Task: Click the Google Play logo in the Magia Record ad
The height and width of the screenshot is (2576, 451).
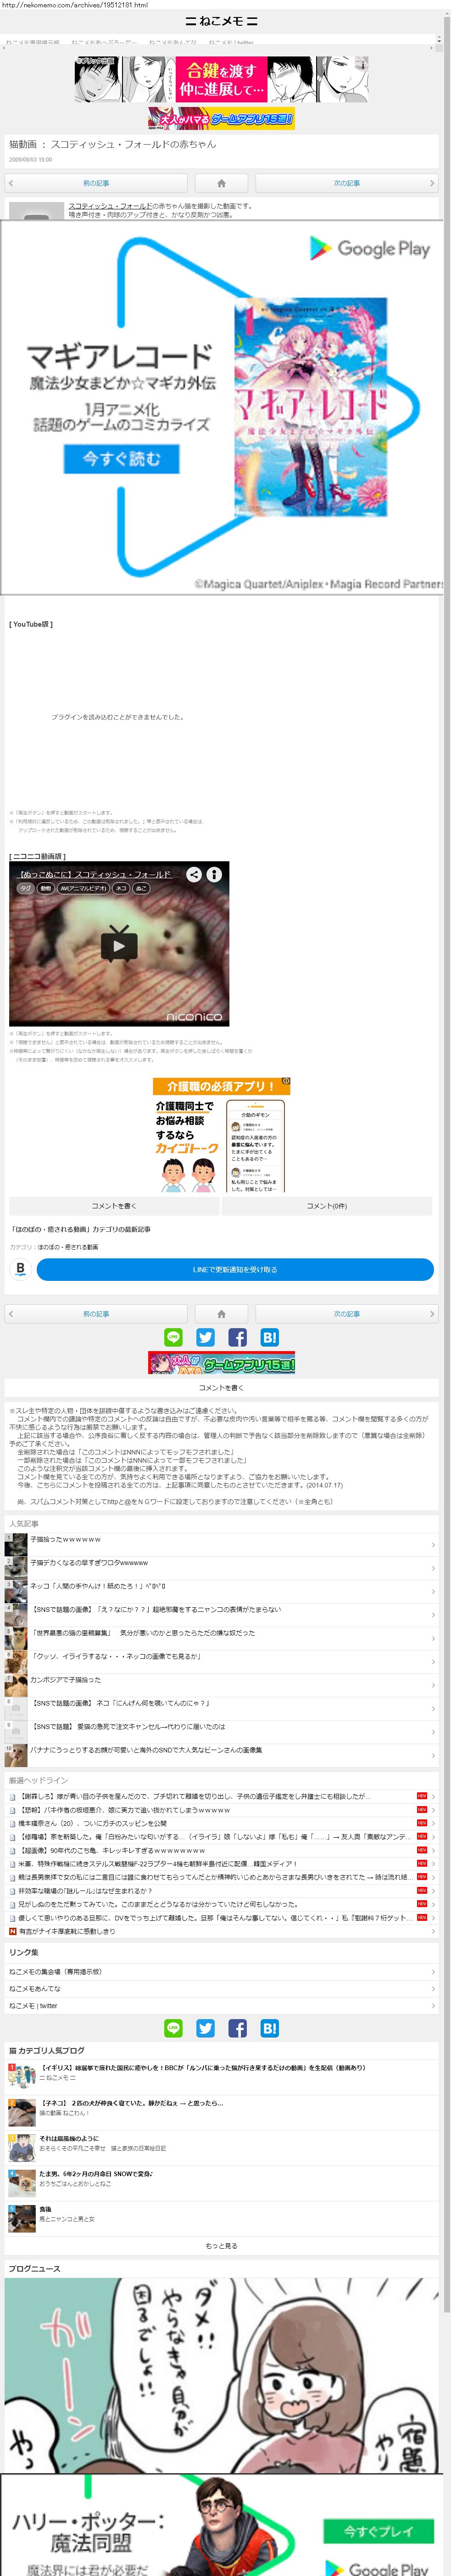Action: 369,249
